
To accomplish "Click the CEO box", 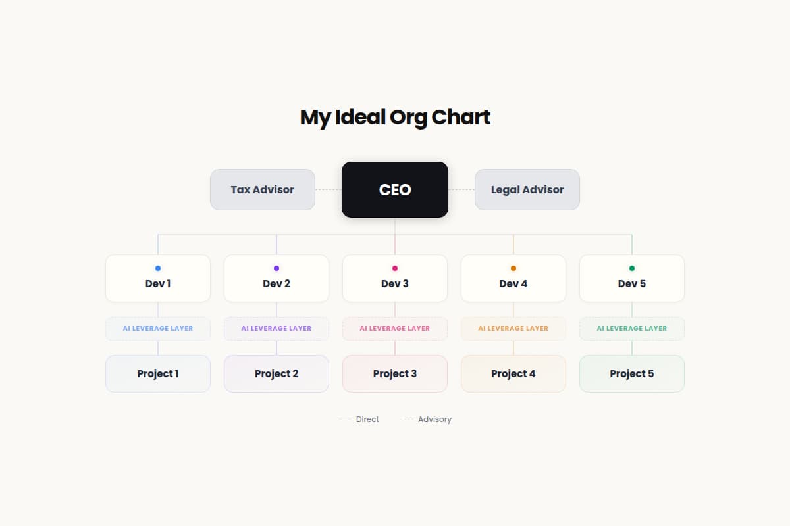I will pos(395,189).
